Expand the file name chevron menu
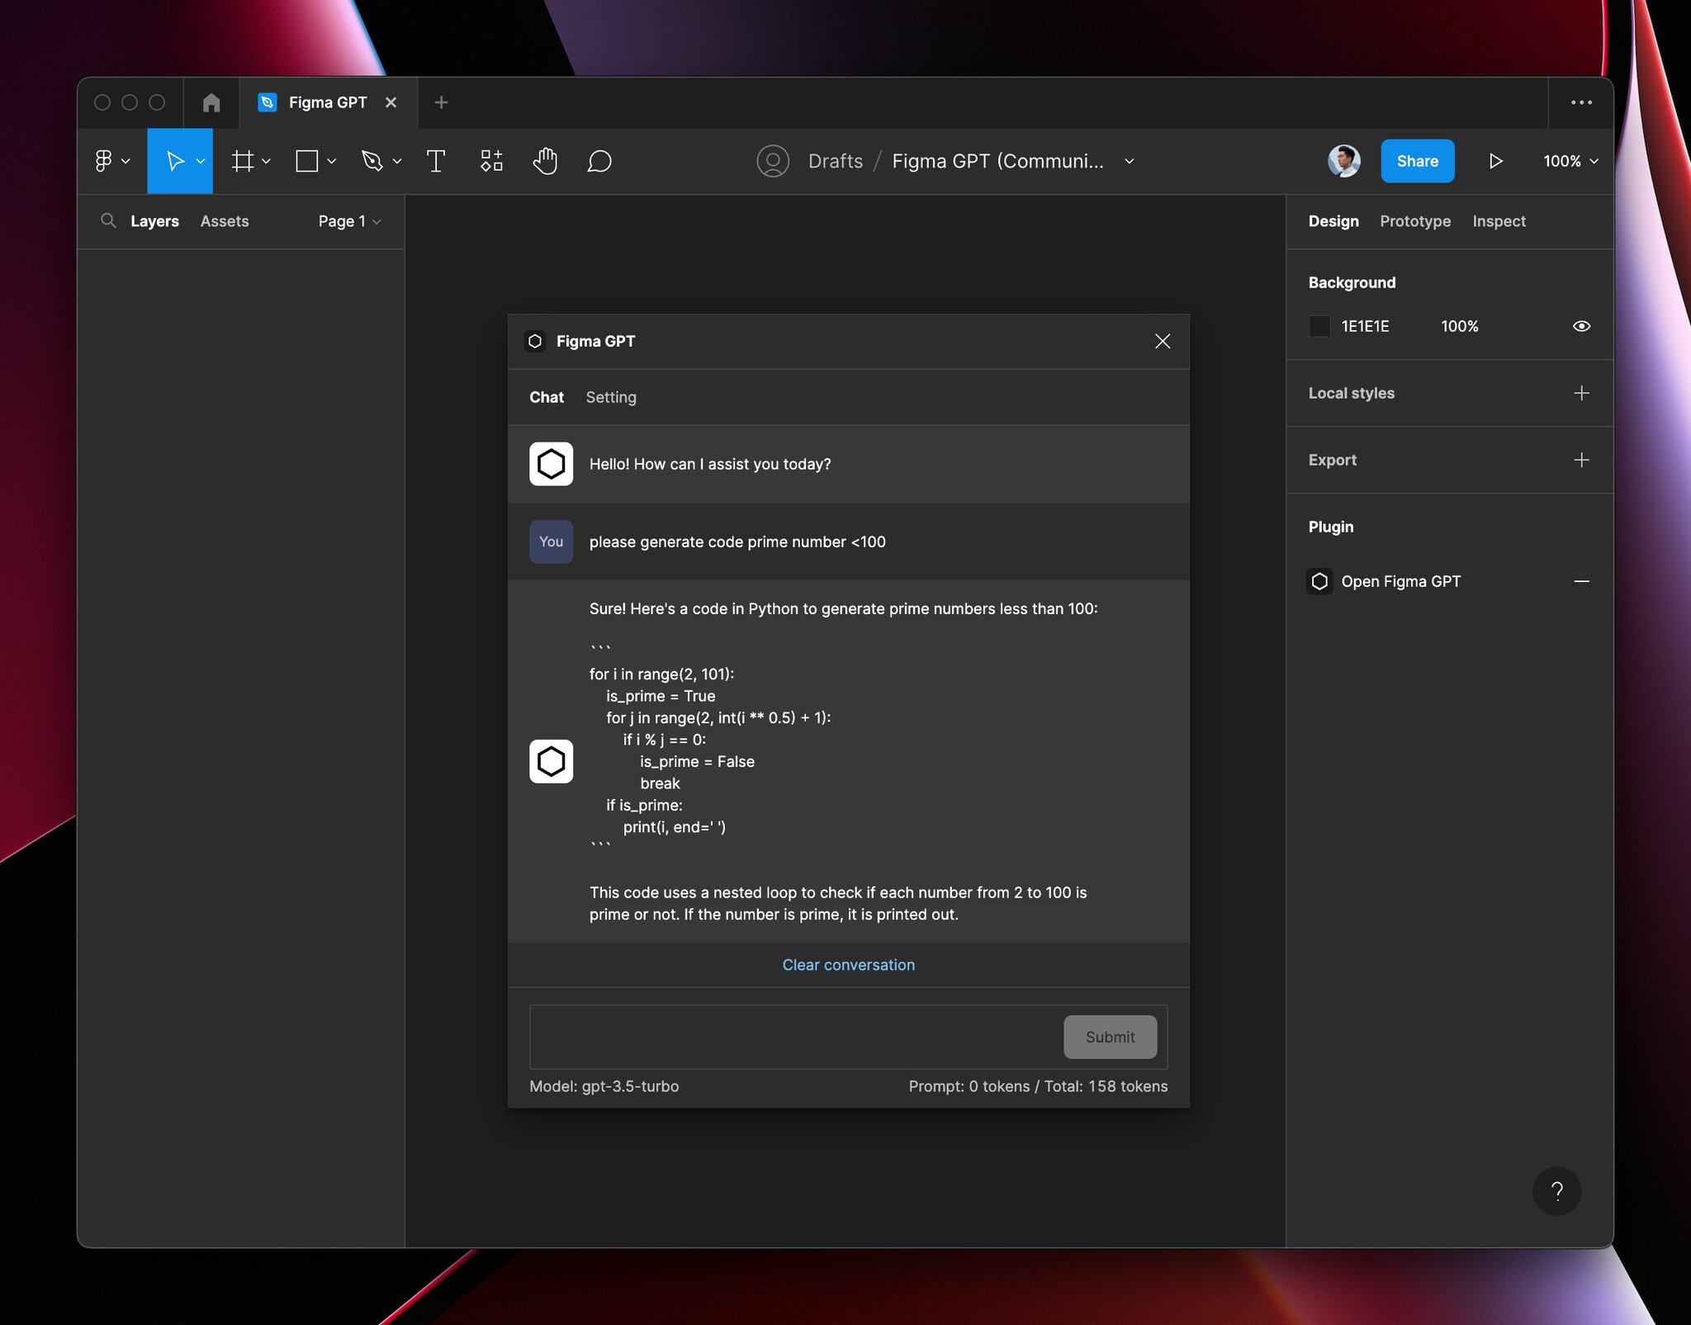This screenshot has width=1691, height=1325. coord(1130,161)
